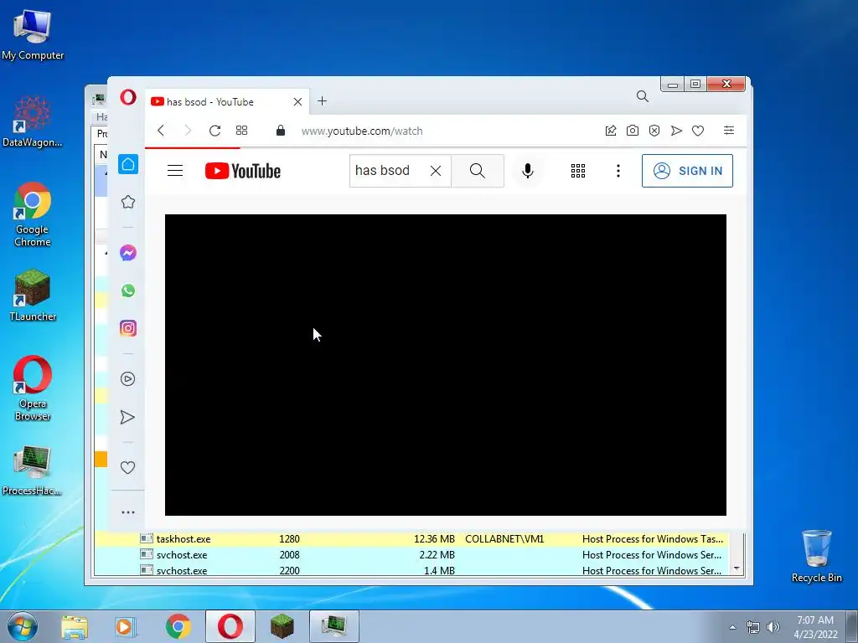Open network tray icon
The image size is (858, 643).
[x=753, y=627]
